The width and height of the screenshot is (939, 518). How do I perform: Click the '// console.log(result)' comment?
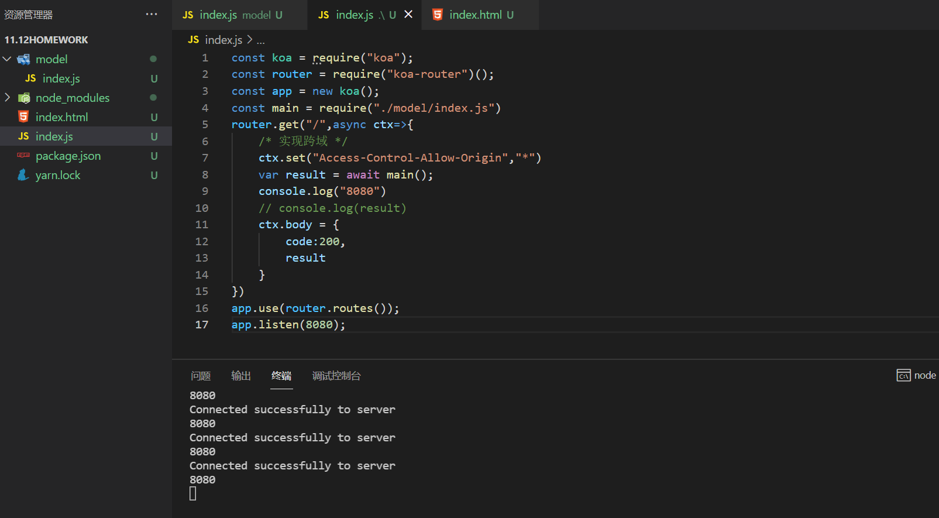pos(332,208)
